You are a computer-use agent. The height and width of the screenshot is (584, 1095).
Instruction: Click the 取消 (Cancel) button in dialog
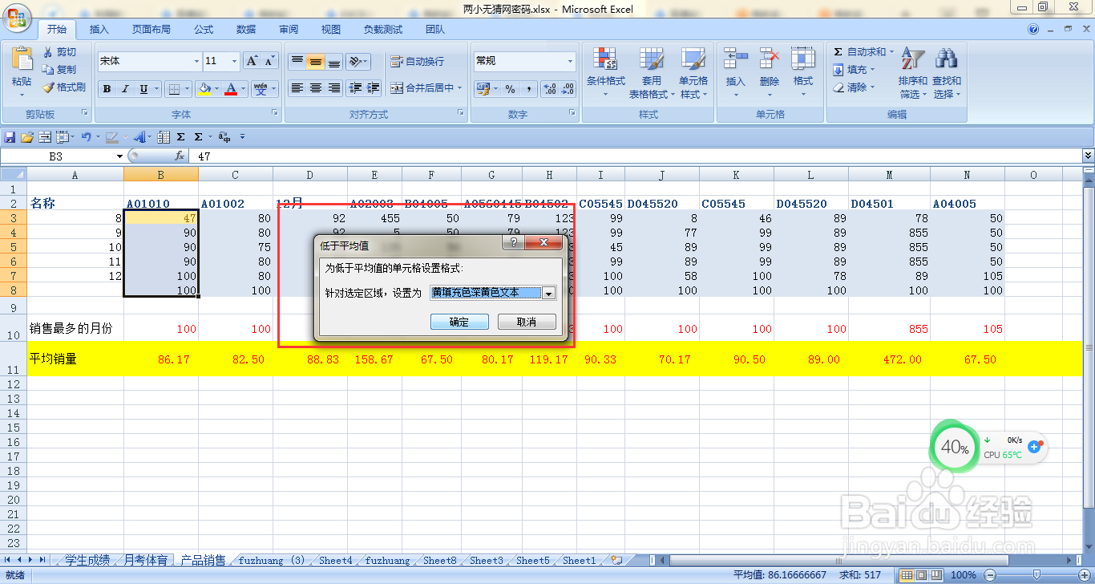click(527, 322)
